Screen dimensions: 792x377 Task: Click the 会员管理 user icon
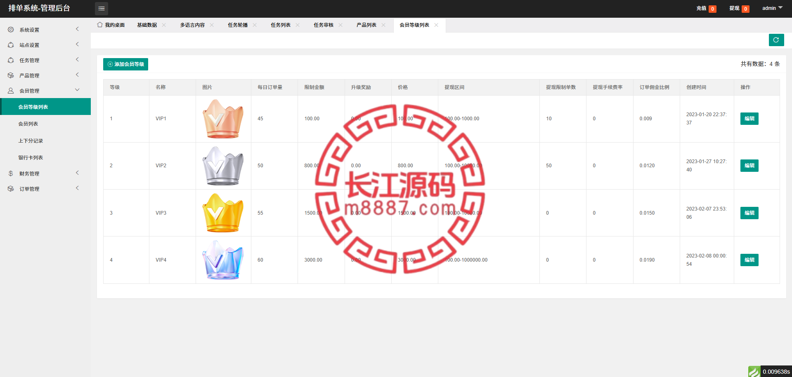tap(11, 91)
